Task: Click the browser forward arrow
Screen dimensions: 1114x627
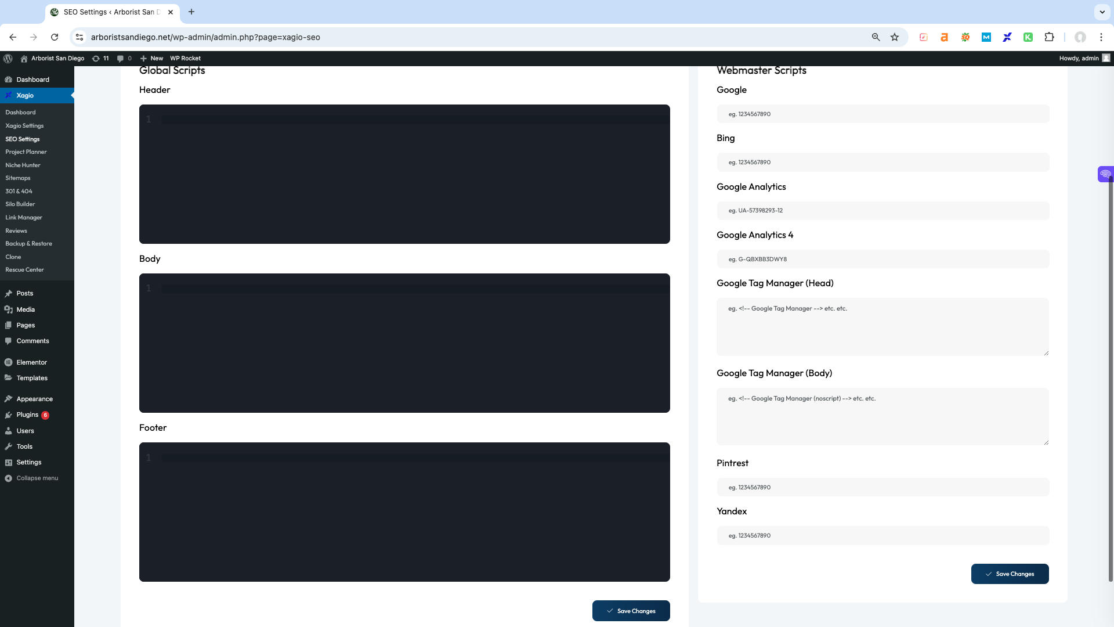Action: click(34, 37)
